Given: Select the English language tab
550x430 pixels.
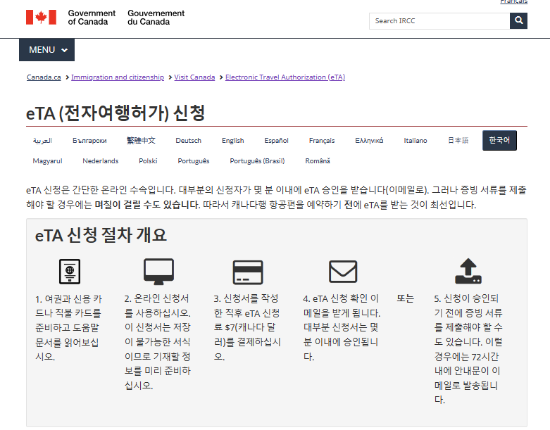Looking at the screenshot, I should [x=233, y=141].
